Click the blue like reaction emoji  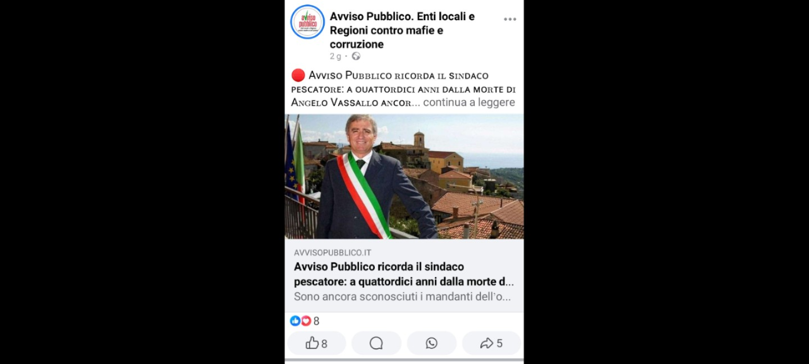[295, 321]
